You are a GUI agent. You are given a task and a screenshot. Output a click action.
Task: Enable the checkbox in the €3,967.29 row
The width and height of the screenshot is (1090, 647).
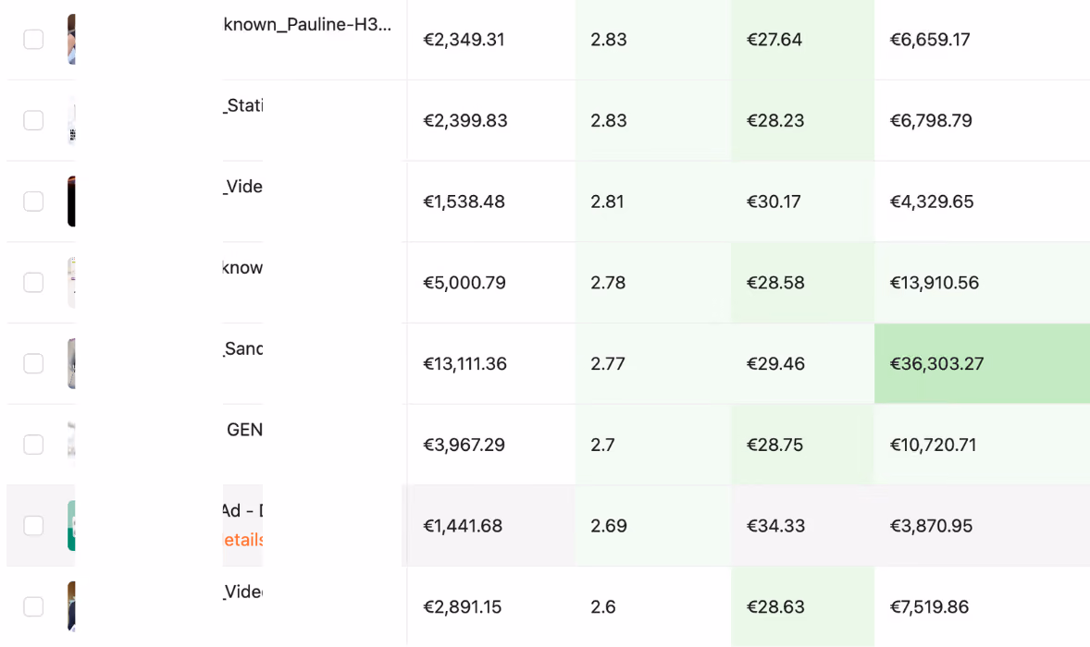33,445
